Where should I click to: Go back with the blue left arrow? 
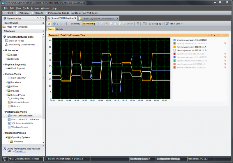pos(54,24)
